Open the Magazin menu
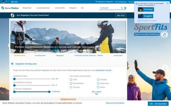 73,8
